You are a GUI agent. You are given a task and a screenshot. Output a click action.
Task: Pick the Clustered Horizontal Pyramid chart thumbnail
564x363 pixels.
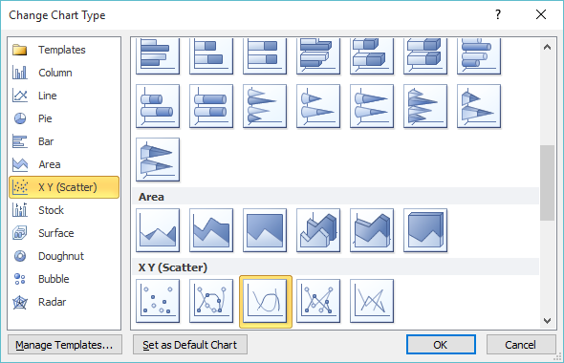(x=425, y=106)
